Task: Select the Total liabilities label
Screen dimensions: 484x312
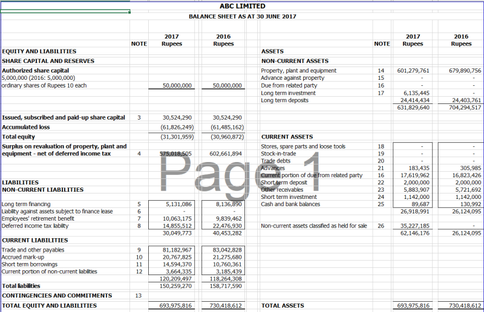Action: point(21,286)
